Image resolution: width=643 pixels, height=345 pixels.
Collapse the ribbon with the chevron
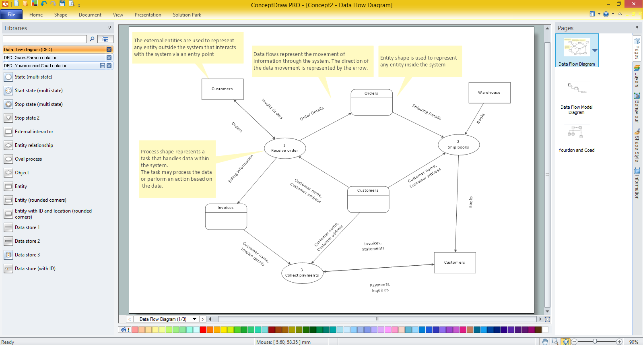tap(620, 14)
